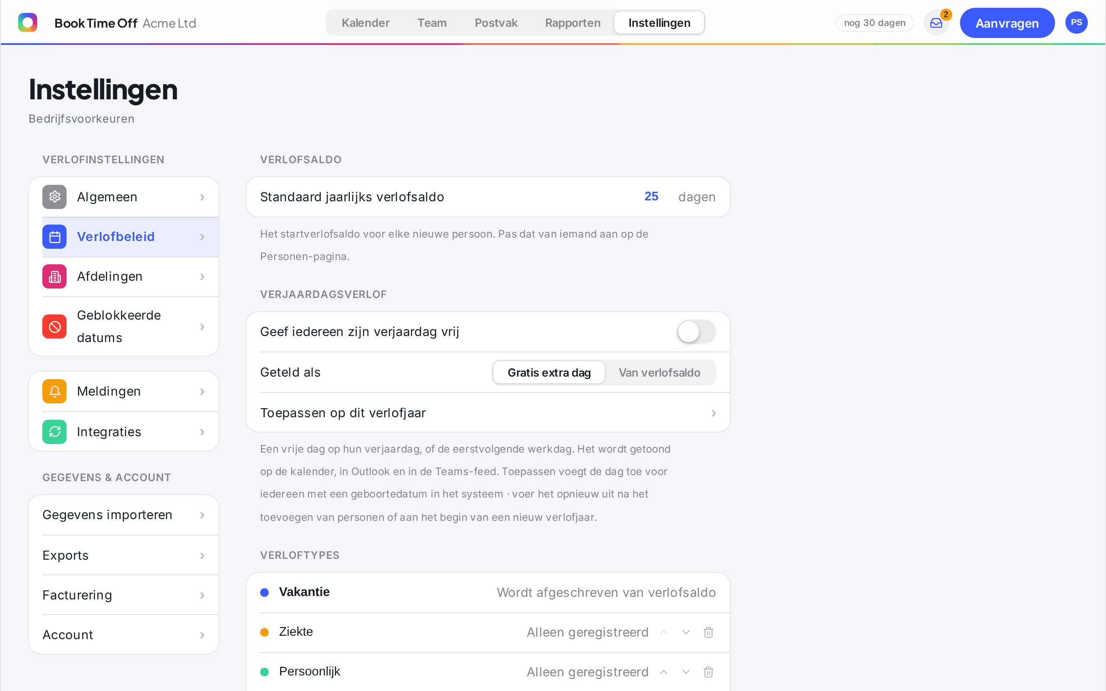Expand the Verlofbeleid chevron
Viewport: 1106px width, 691px height.
pos(202,237)
